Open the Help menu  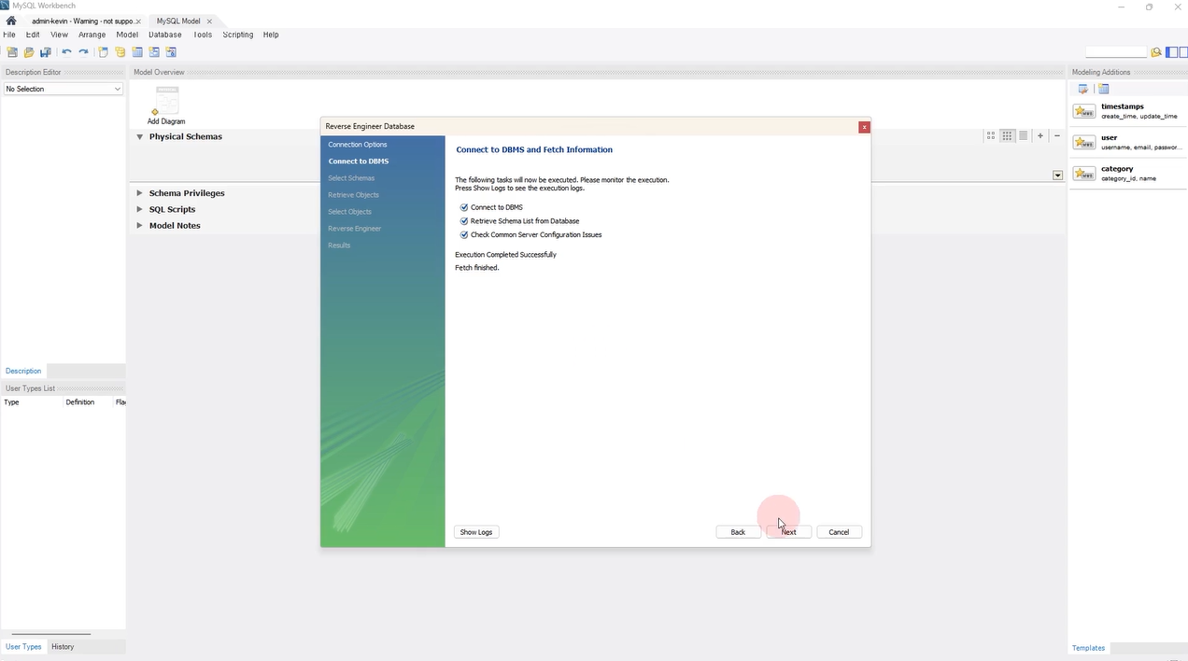(x=271, y=35)
